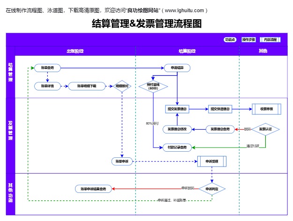Click the 申诉通过，补返账单 edge label
Viewport: 293px width, 221px height.
[172, 200]
